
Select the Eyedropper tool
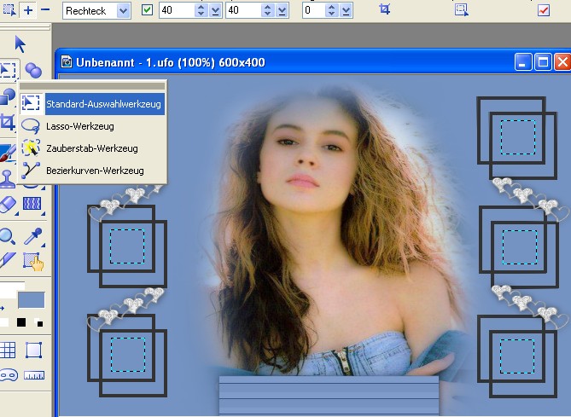point(33,236)
